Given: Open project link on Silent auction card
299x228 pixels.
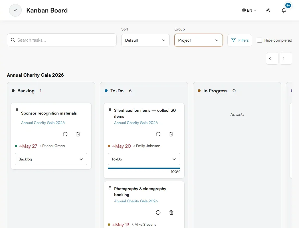Looking at the screenshot, I should (x=136, y=123).
